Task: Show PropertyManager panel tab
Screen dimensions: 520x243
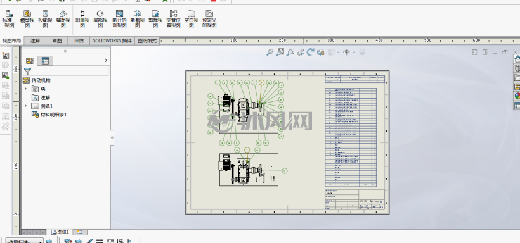Action: 45,61
